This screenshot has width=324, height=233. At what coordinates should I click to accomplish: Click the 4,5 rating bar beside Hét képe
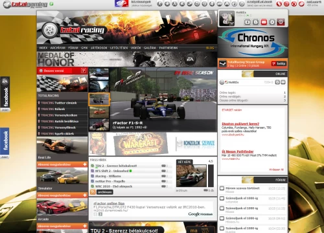click(211, 175)
